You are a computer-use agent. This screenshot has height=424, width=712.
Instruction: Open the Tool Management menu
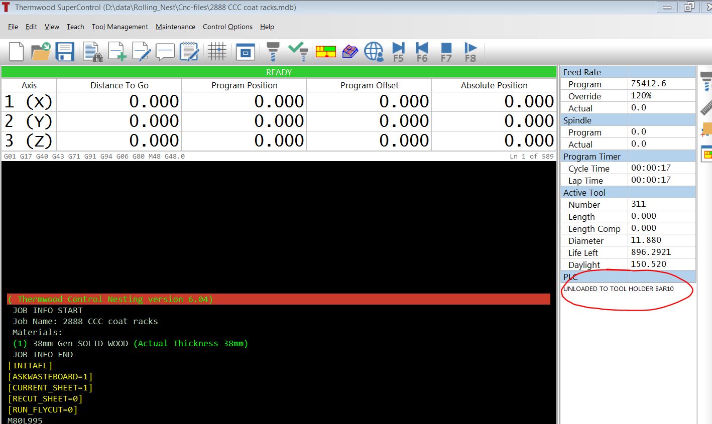[120, 27]
